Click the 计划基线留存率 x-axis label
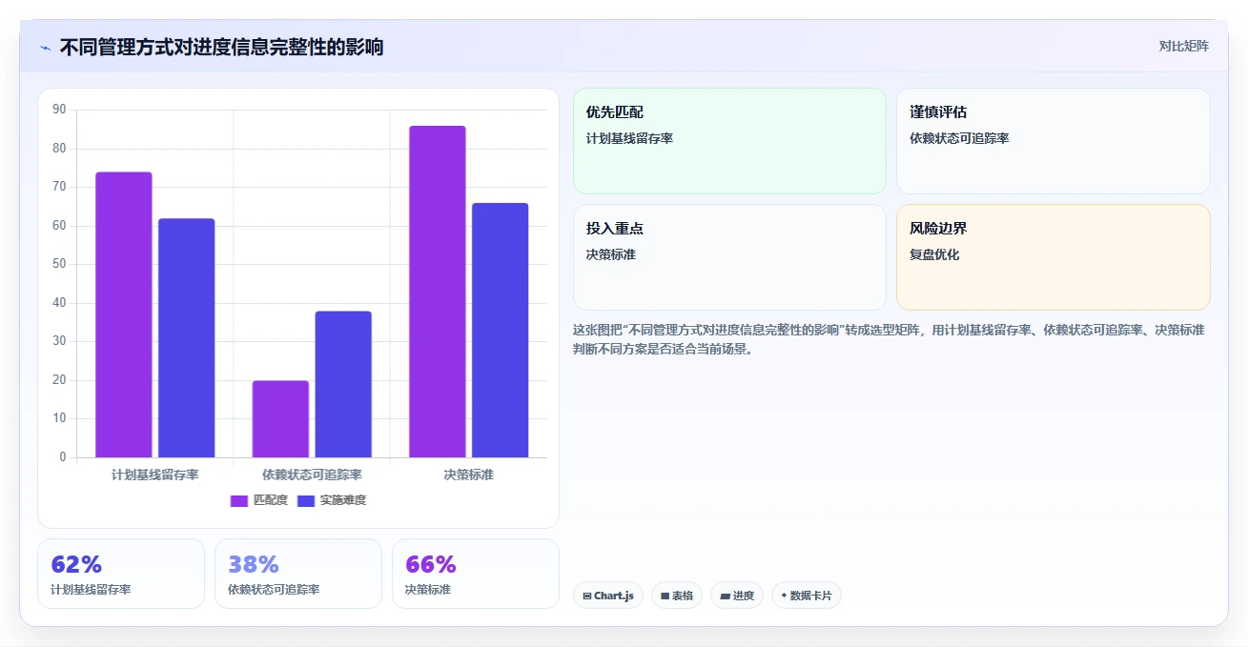This screenshot has height=647, width=1248. tap(155, 474)
